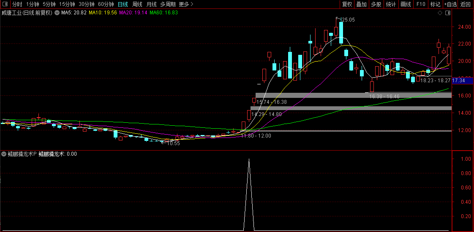
Task: Open the 鲲鹏擒龙术P indicator dropdown arrow
Action: click(x=4, y=154)
